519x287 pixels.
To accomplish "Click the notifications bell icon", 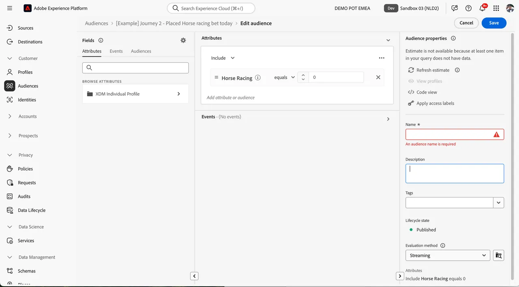I will [x=483, y=8].
